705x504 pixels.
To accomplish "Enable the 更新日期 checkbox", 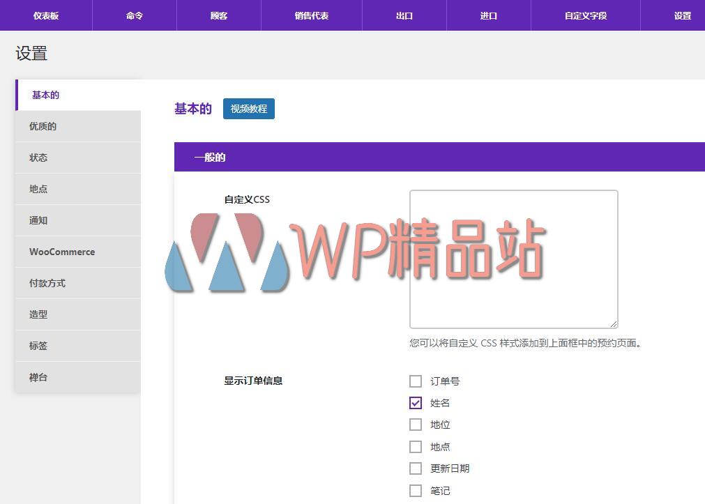I will (416, 468).
